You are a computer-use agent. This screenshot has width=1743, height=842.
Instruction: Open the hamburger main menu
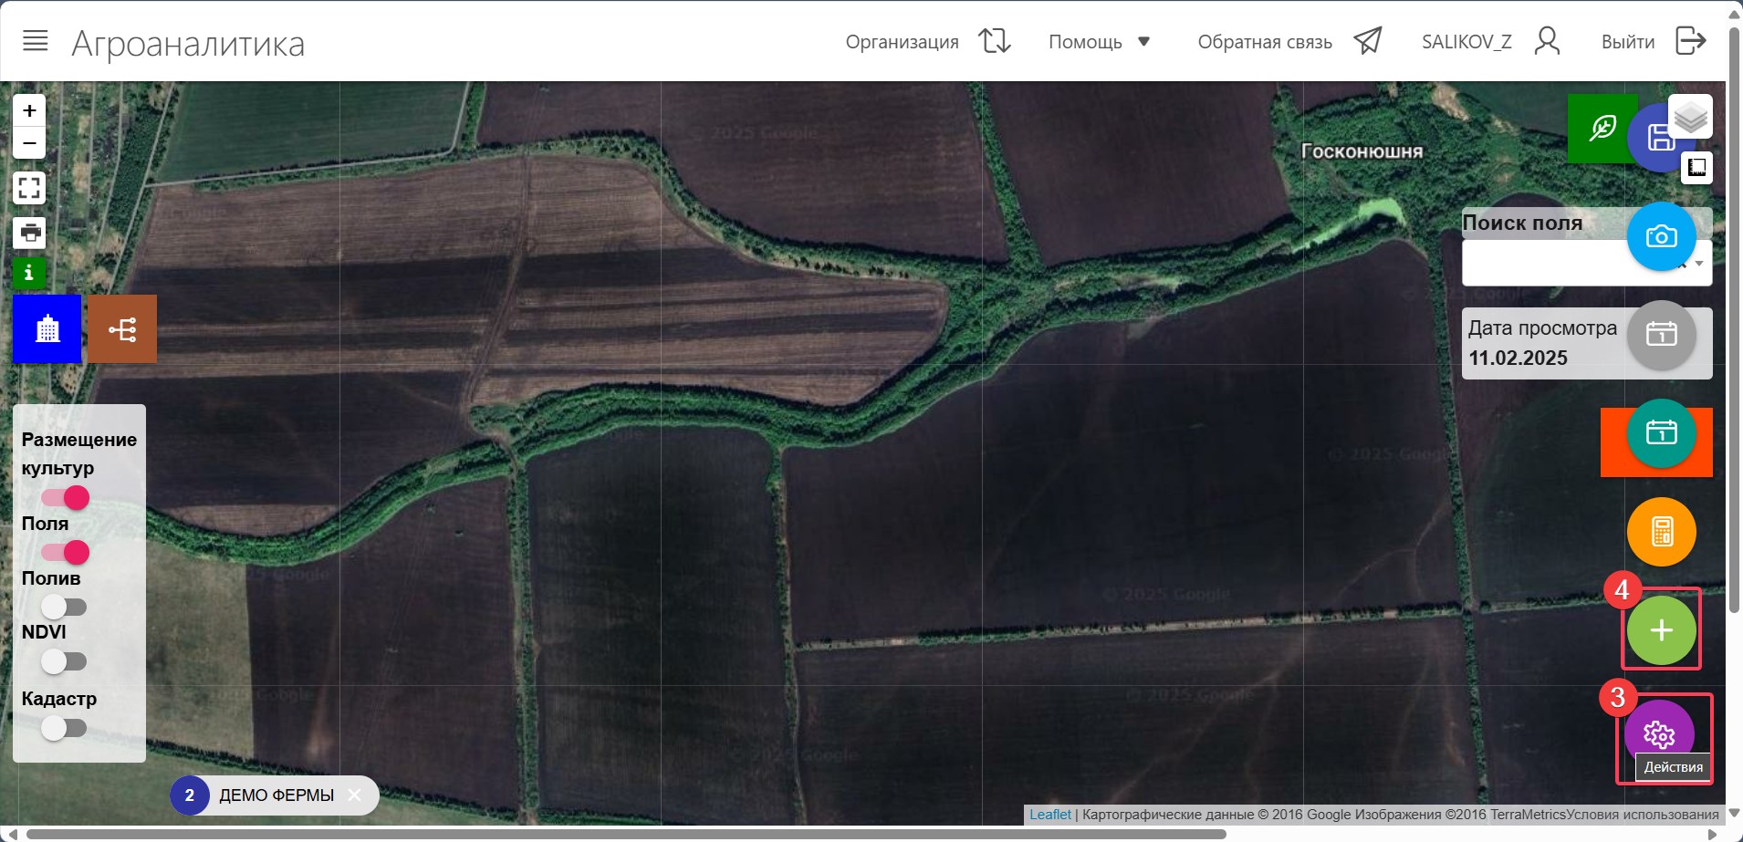[36, 41]
